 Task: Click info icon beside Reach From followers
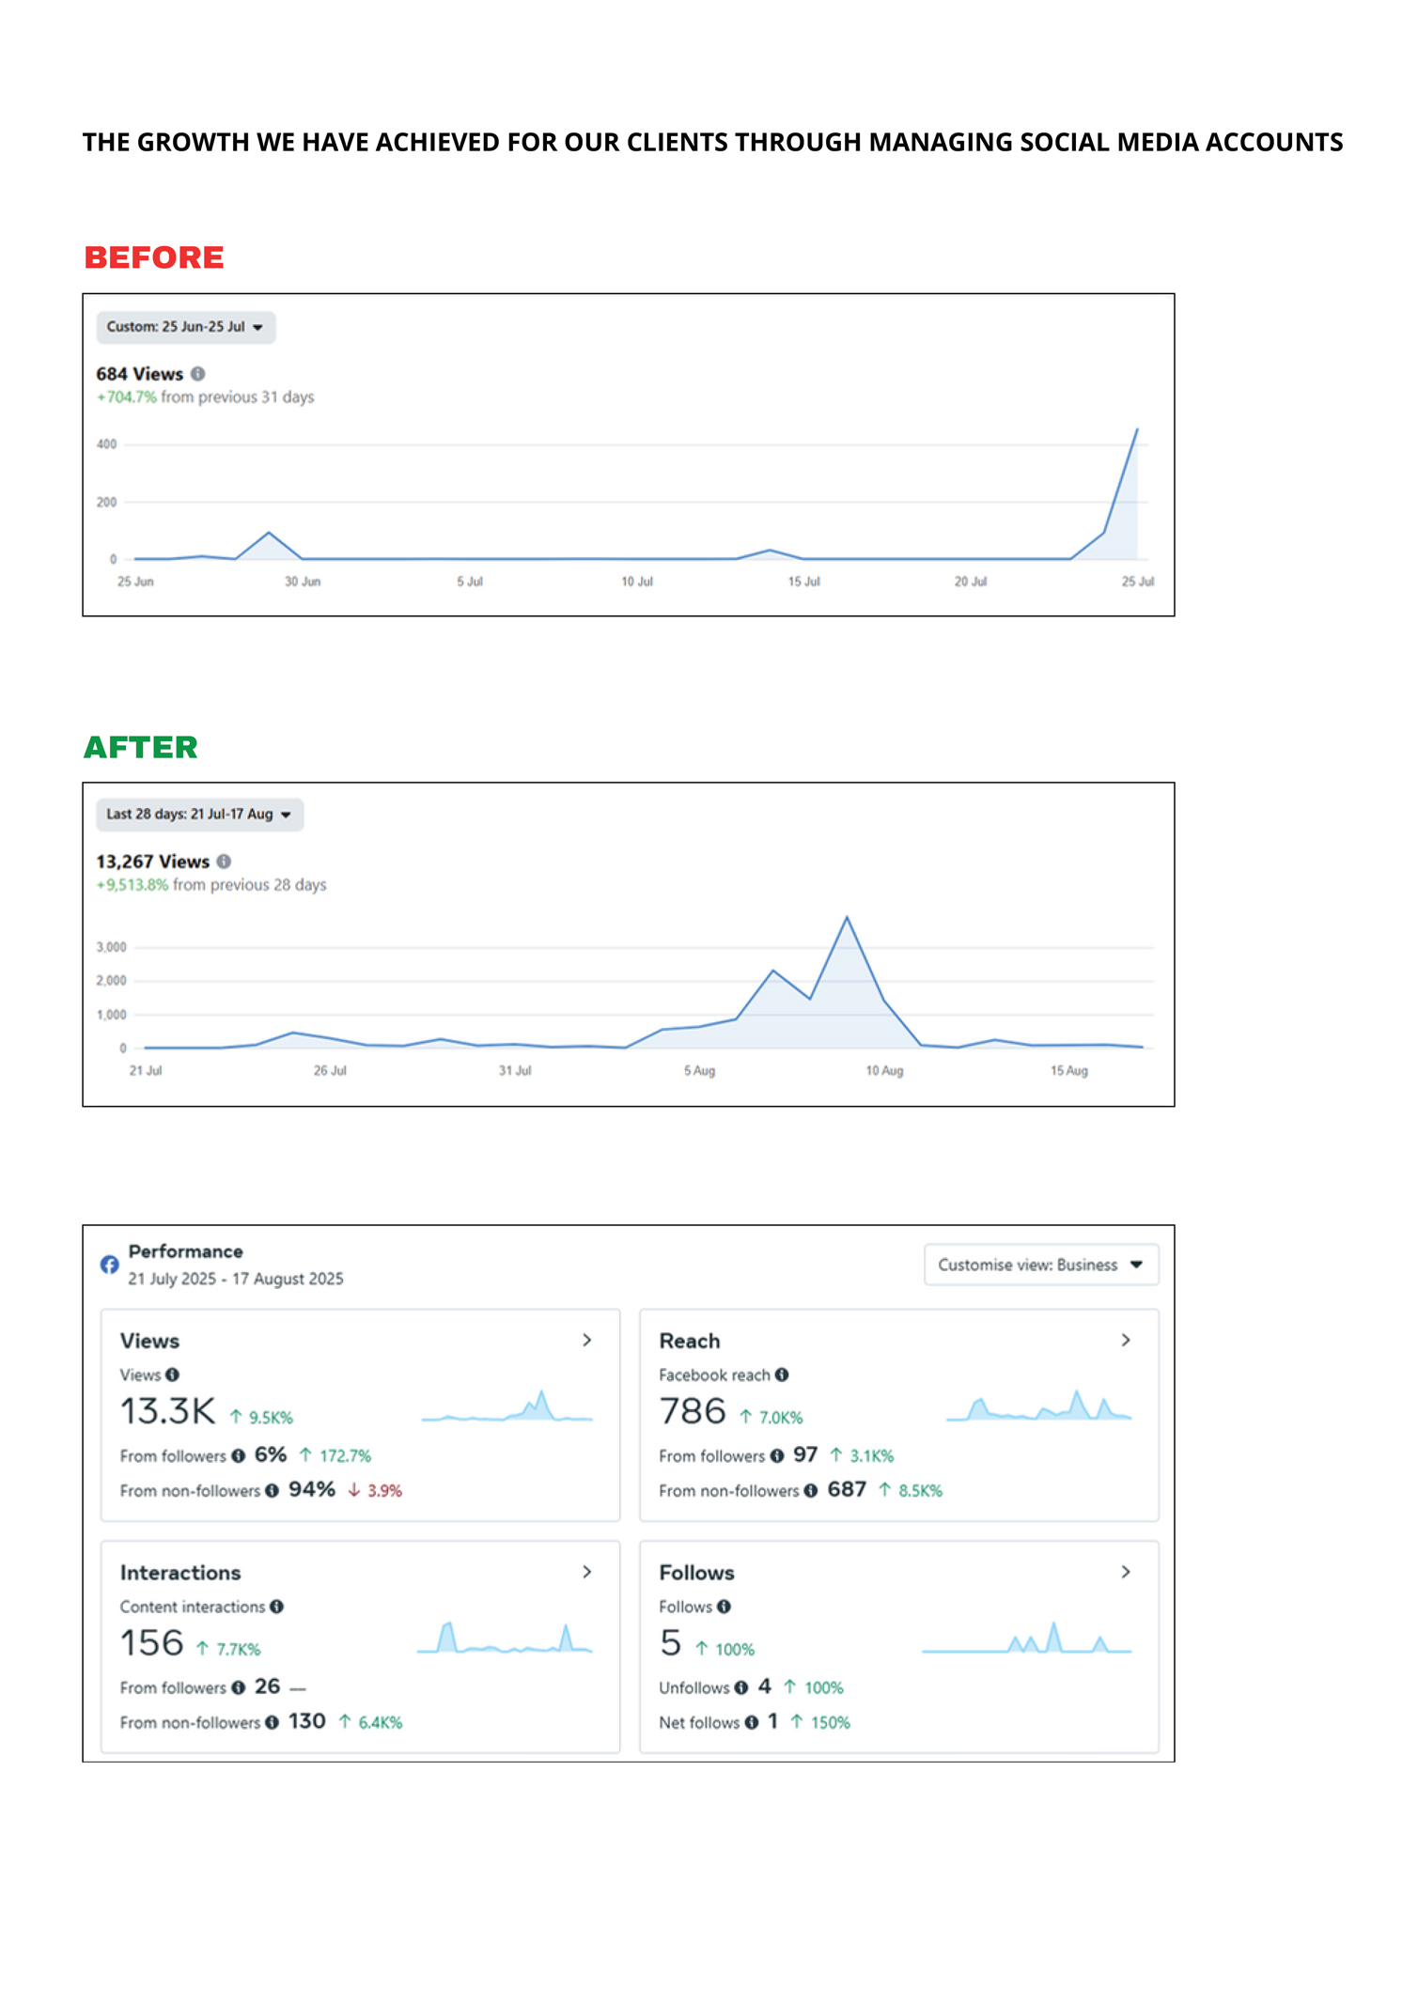777,1455
